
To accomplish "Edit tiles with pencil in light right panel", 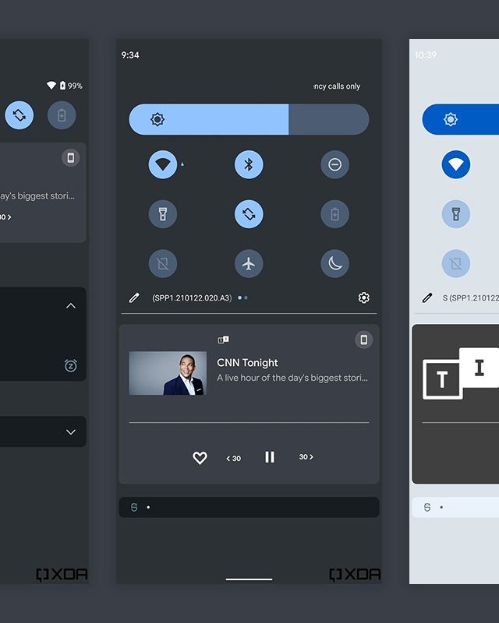I will pos(427,297).
